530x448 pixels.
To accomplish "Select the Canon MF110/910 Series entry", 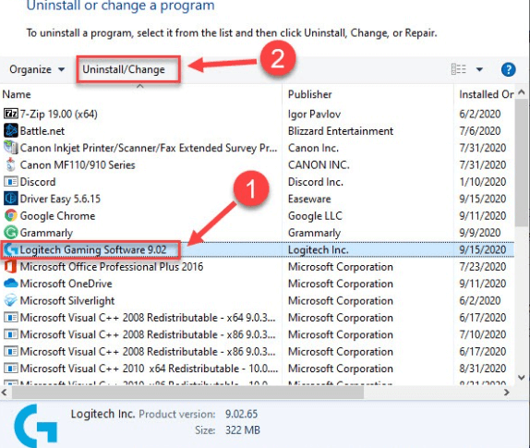I will click(x=78, y=164).
